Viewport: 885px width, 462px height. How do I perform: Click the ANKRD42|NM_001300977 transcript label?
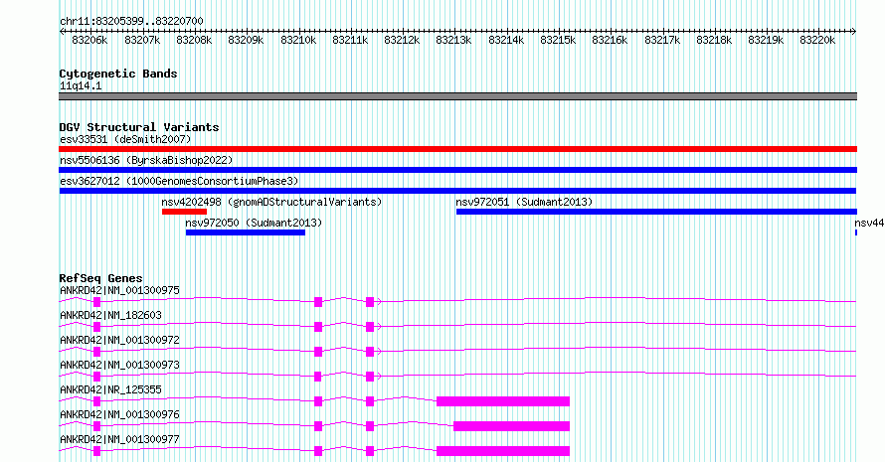[119, 439]
